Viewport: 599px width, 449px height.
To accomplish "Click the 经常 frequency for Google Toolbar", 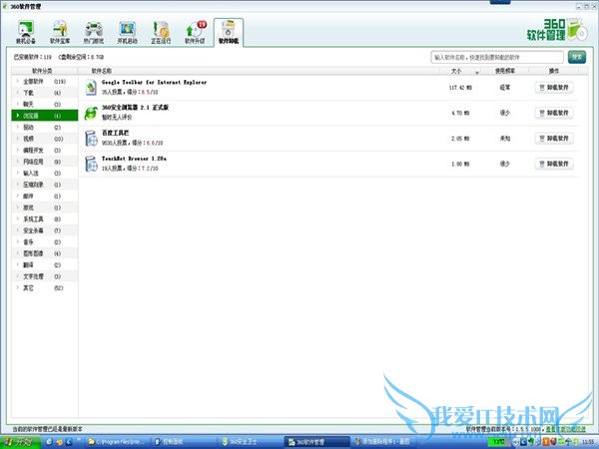I will [504, 88].
